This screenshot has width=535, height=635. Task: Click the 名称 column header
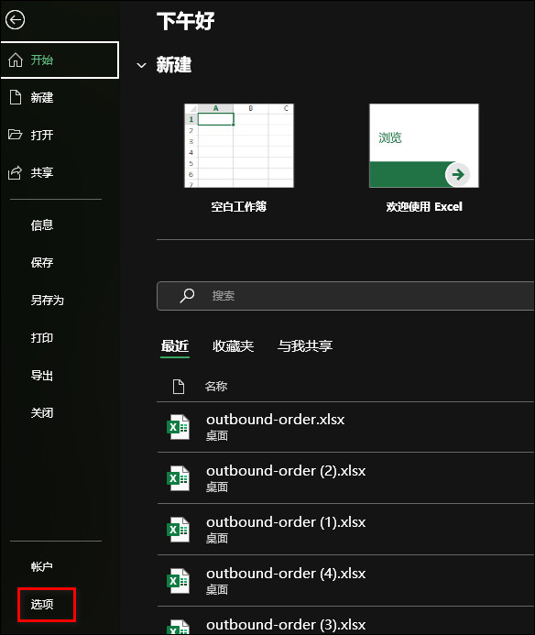pos(216,387)
